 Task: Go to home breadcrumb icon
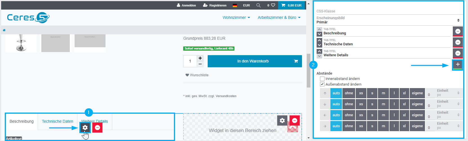(4, 30)
